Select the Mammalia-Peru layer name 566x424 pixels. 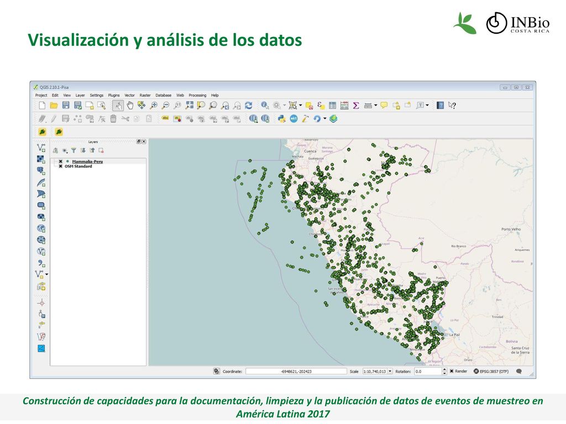(87, 162)
